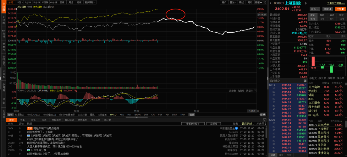
Task: Open K线图 sidebar tab
Action: 3,20
